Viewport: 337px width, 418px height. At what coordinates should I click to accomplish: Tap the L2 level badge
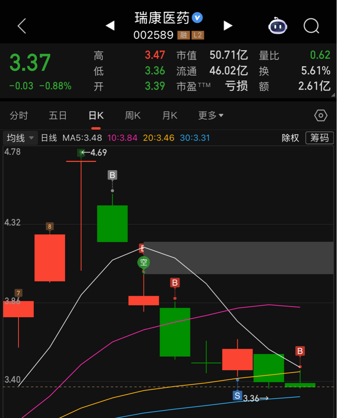[197, 35]
